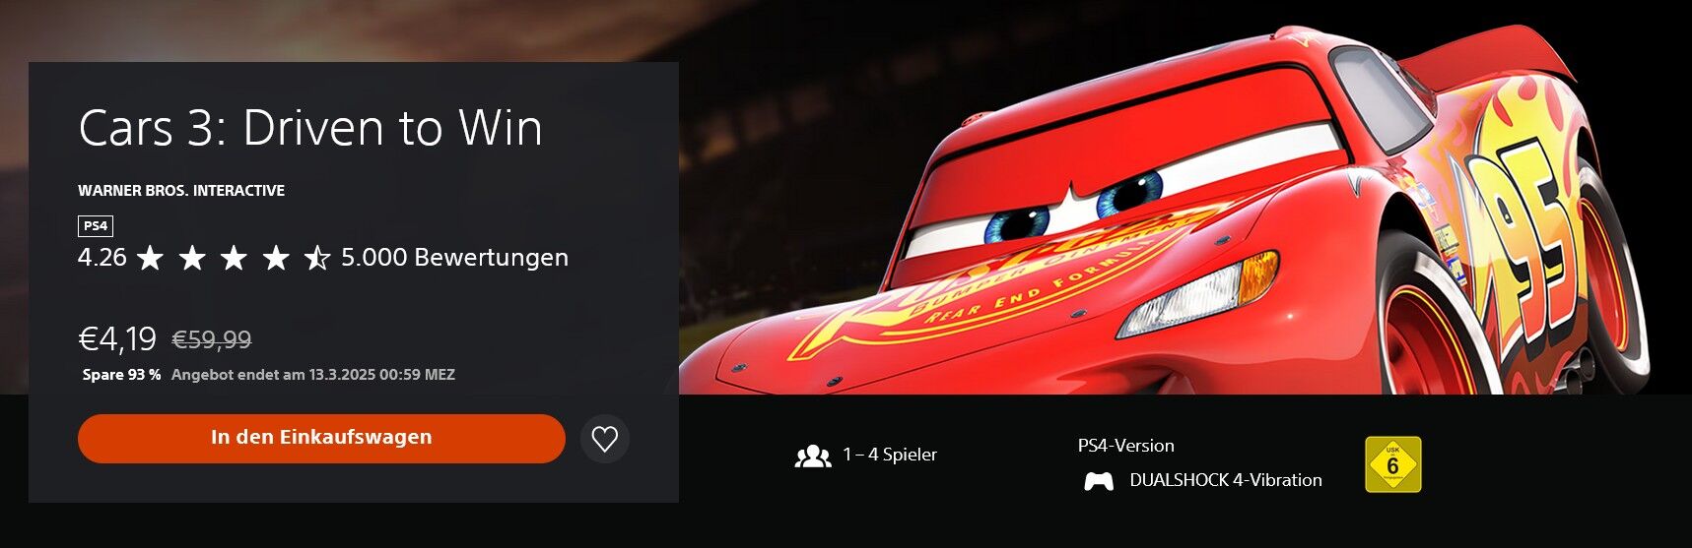Click the DUALSHOCK 4-Vibration feature text
Image resolution: width=1692 pixels, height=548 pixels.
1226,480
